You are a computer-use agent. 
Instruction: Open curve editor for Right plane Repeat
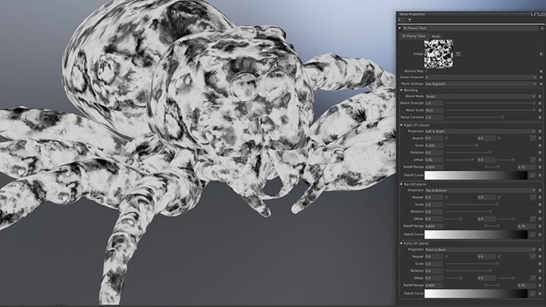(x=533, y=138)
